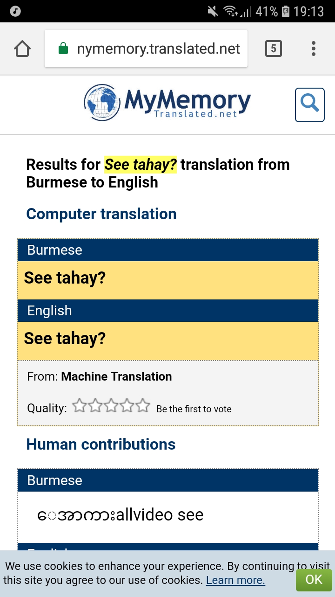Rate translation with the second star

tap(95, 406)
